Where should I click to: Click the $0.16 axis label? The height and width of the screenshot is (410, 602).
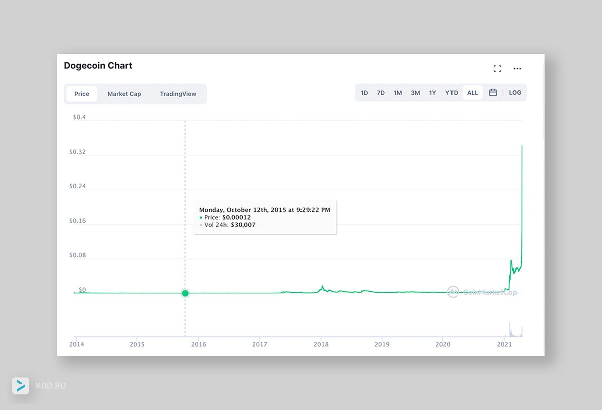(78, 221)
